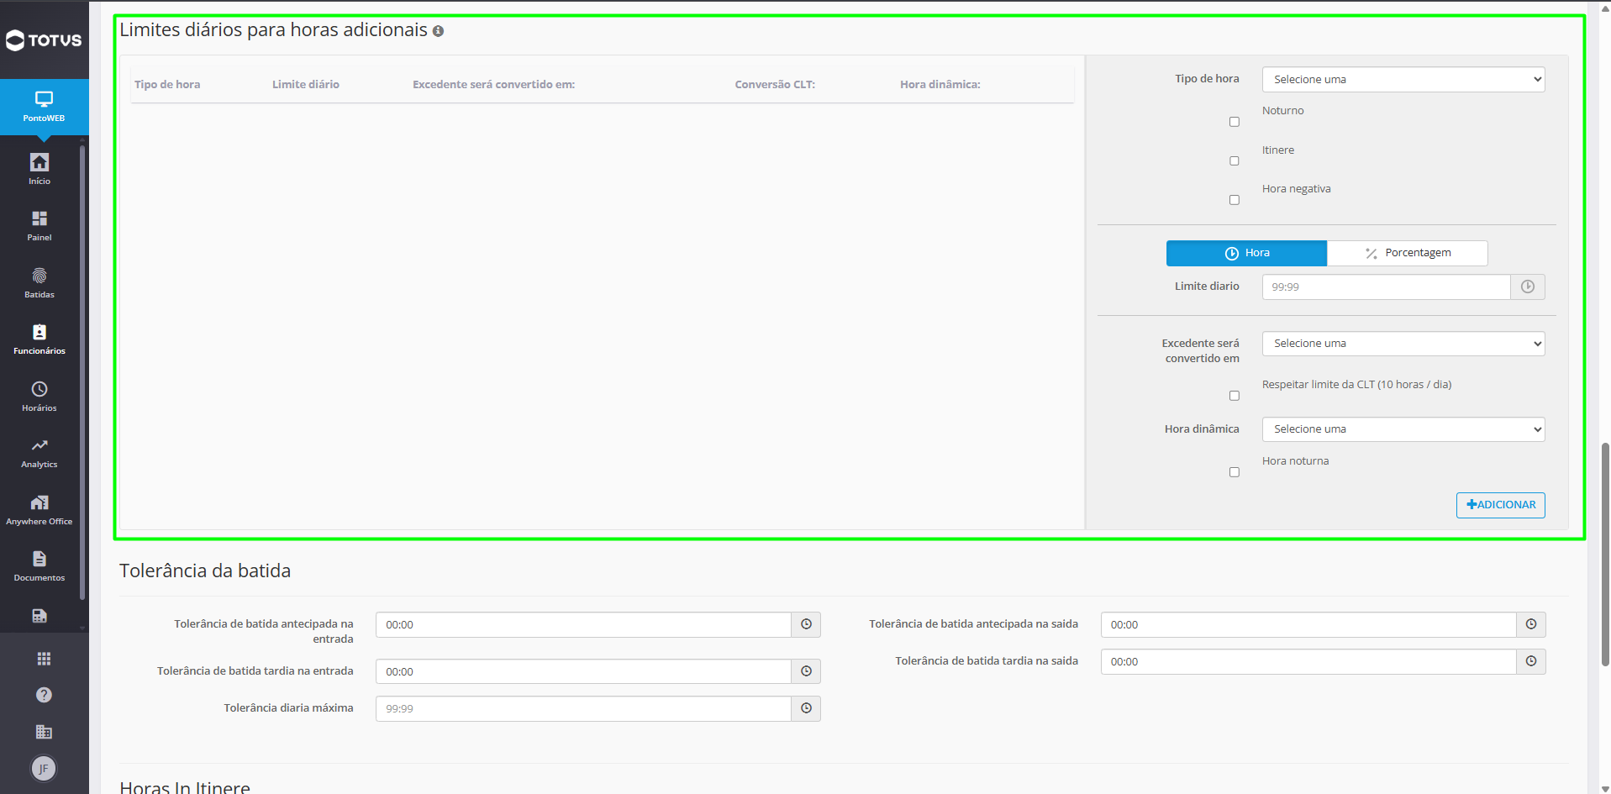The height and width of the screenshot is (794, 1611).
Task: Click clock icon for batida antecipada na entrada
Action: point(806,624)
